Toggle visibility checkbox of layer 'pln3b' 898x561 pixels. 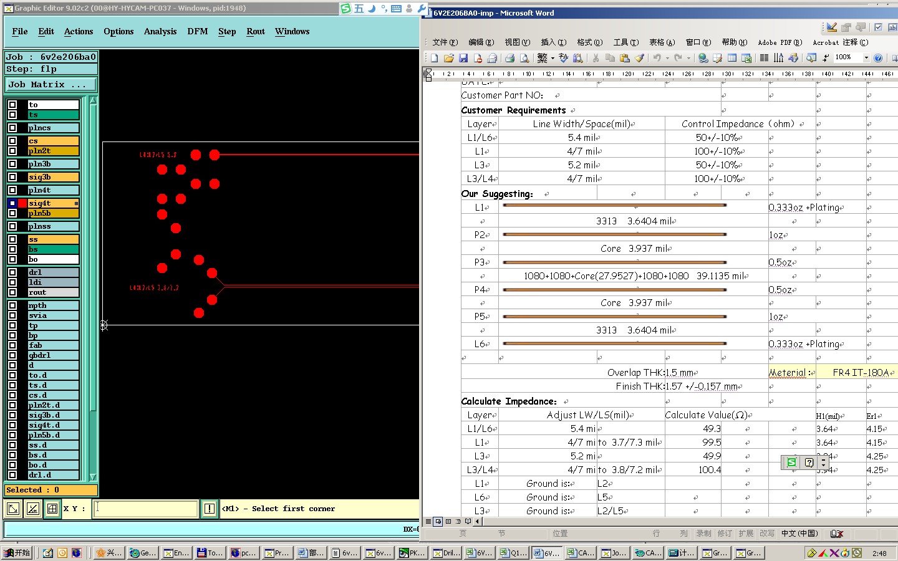click(x=12, y=164)
